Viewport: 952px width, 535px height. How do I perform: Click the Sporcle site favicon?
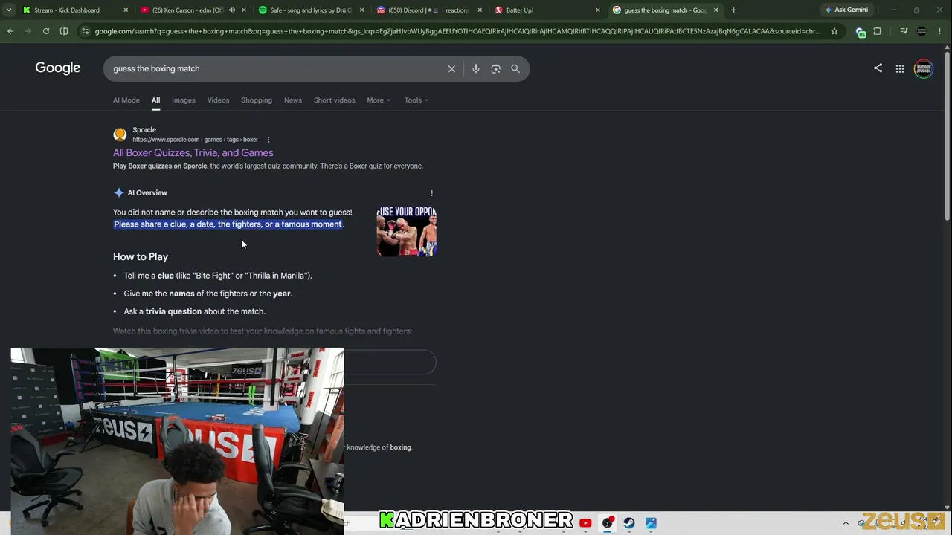(120, 134)
